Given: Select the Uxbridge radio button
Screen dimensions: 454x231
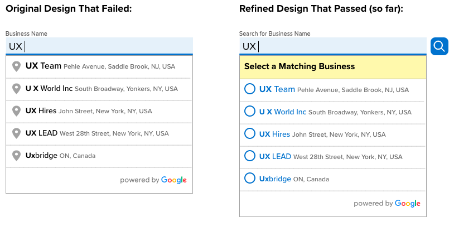Looking at the screenshot, I should click(x=249, y=178).
